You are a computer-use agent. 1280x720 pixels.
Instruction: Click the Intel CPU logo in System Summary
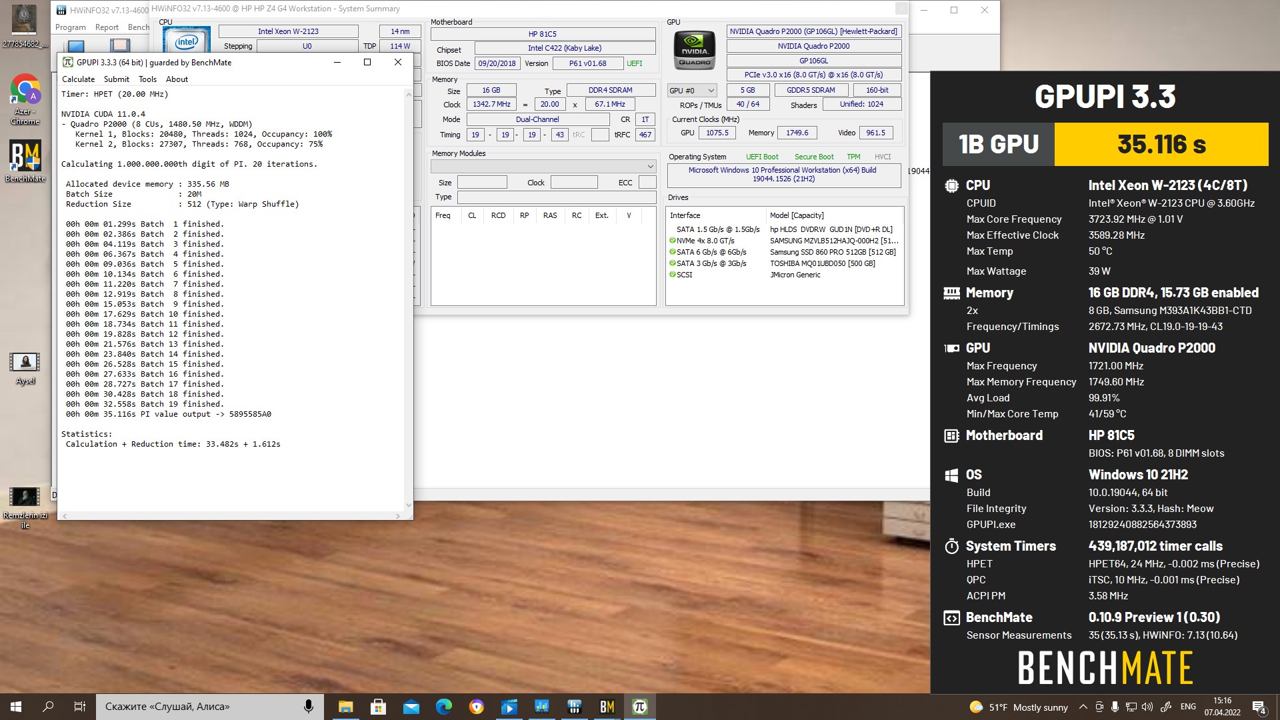pos(187,40)
